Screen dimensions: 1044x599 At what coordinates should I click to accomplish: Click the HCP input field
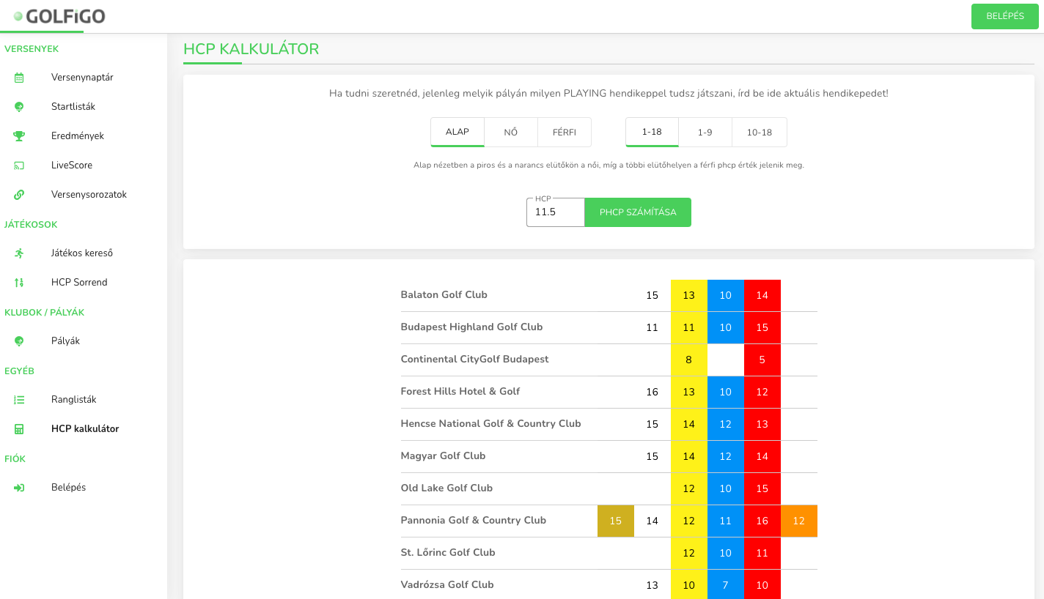tap(556, 212)
